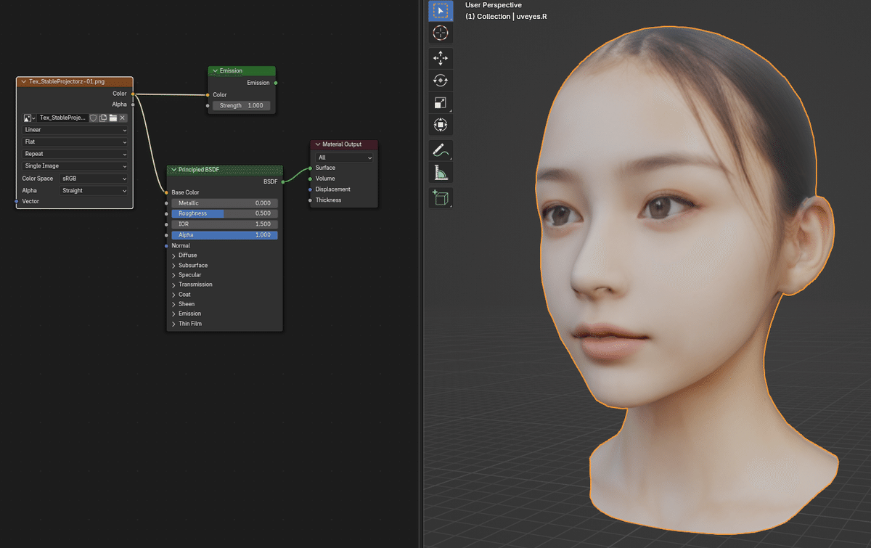
Task: Open the folder icon on the image node
Action: [x=112, y=118]
